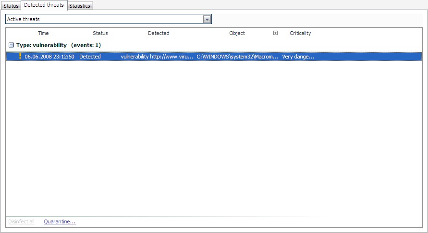Viewport: 428px width, 233px height.
Task: Click the 'Detected' status cell
Action: [x=90, y=57]
